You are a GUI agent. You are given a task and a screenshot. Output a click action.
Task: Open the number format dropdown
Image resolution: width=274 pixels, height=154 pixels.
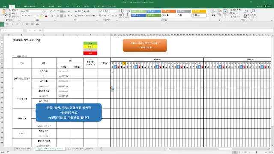coord(116,12)
